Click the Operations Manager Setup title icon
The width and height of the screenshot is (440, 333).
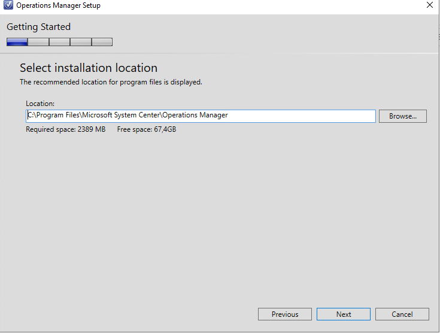tap(8, 5)
